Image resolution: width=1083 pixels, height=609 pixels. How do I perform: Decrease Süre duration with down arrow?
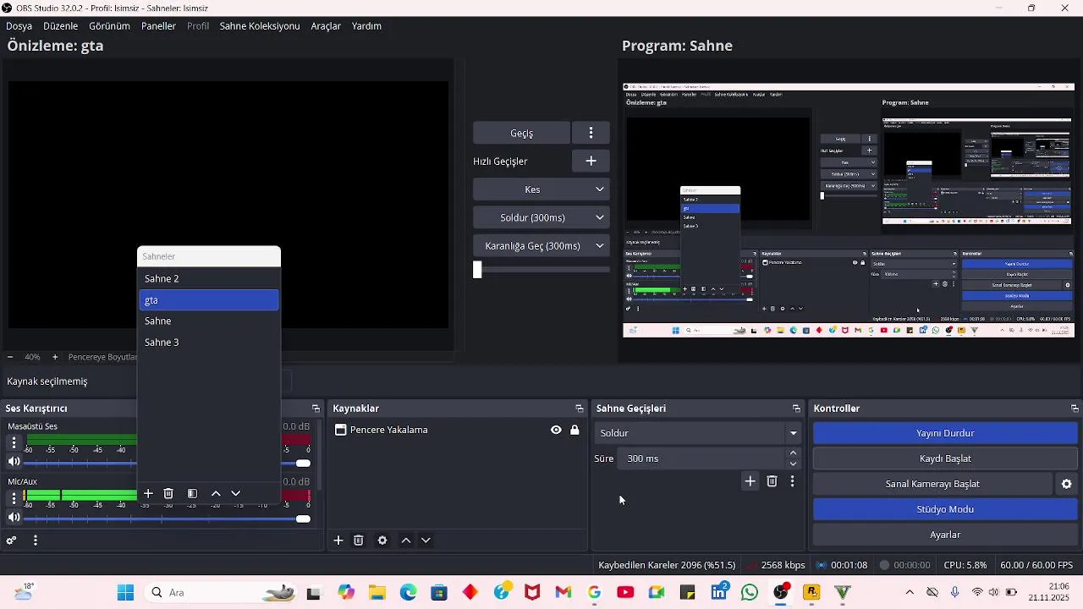tap(793, 464)
